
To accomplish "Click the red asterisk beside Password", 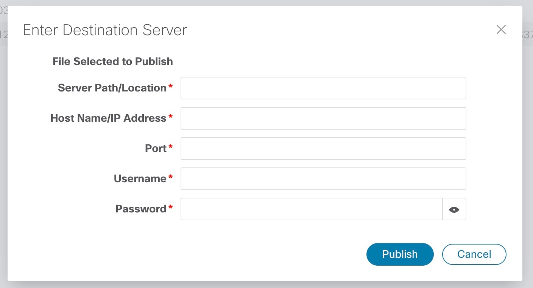I will [x=170, y=207].
